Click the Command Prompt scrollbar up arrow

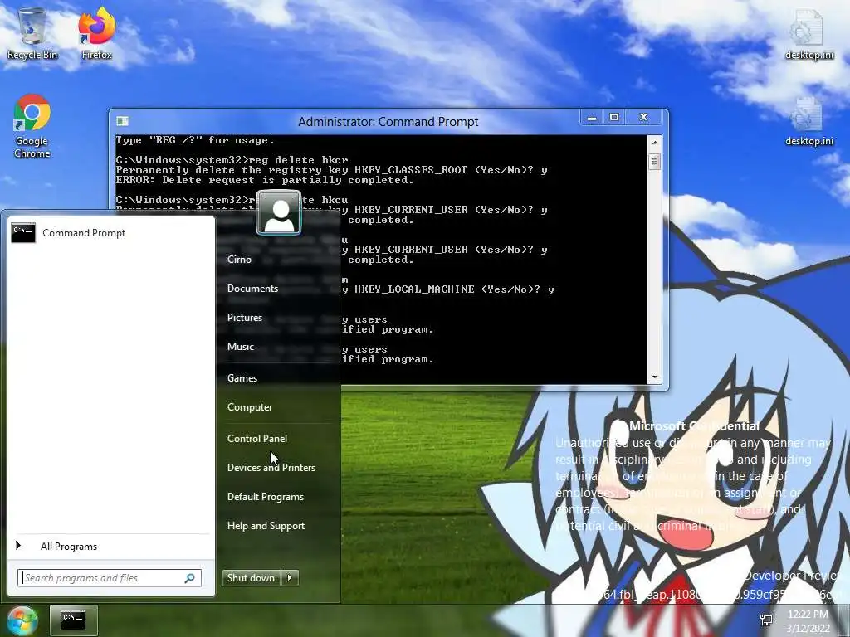pyautogui.click(x=655, y=143)
